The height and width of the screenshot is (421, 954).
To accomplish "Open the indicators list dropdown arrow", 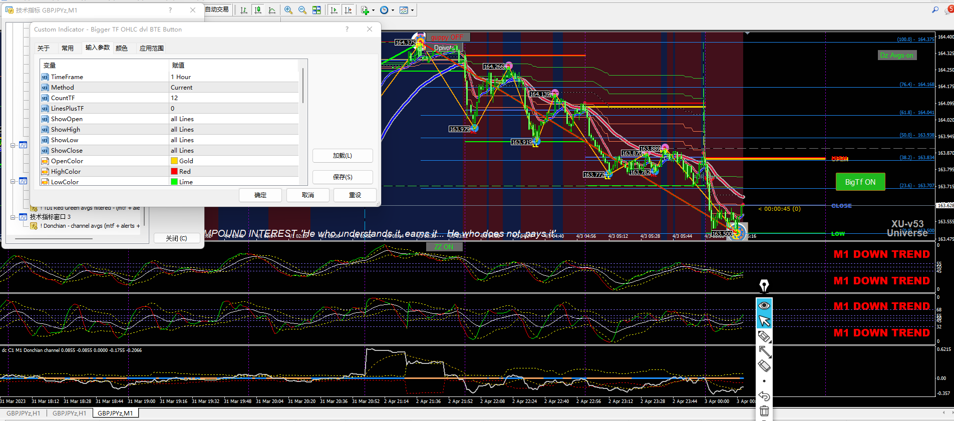I will point(373,11).
